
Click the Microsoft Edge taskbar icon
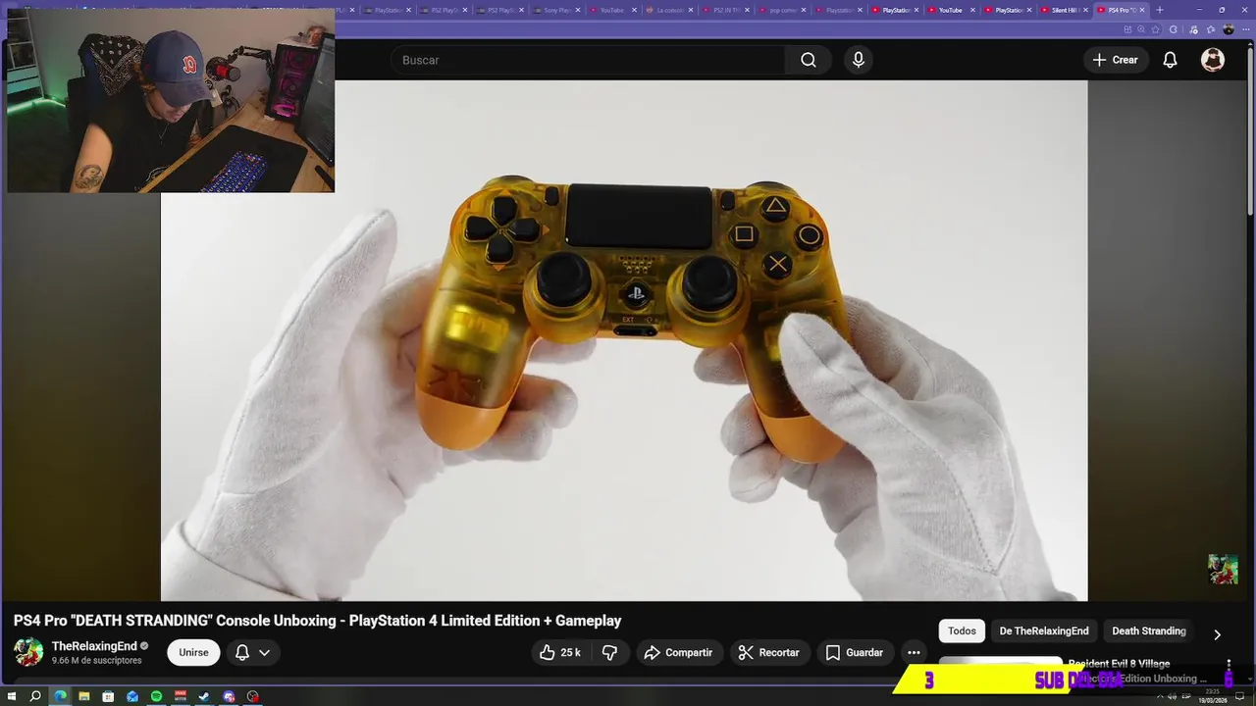pos(60,696)
